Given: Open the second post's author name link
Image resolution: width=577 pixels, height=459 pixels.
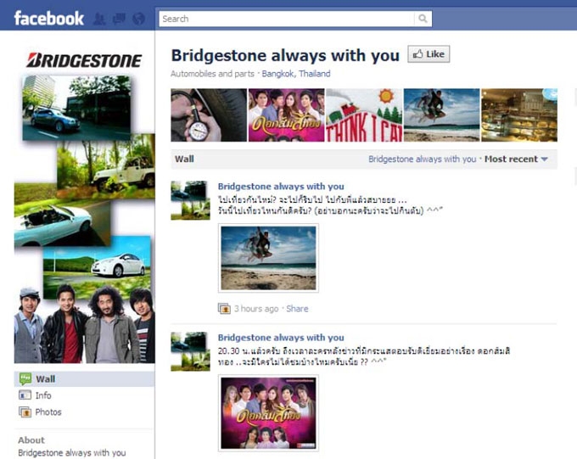Looking at the screenshot, I should 281,338.
